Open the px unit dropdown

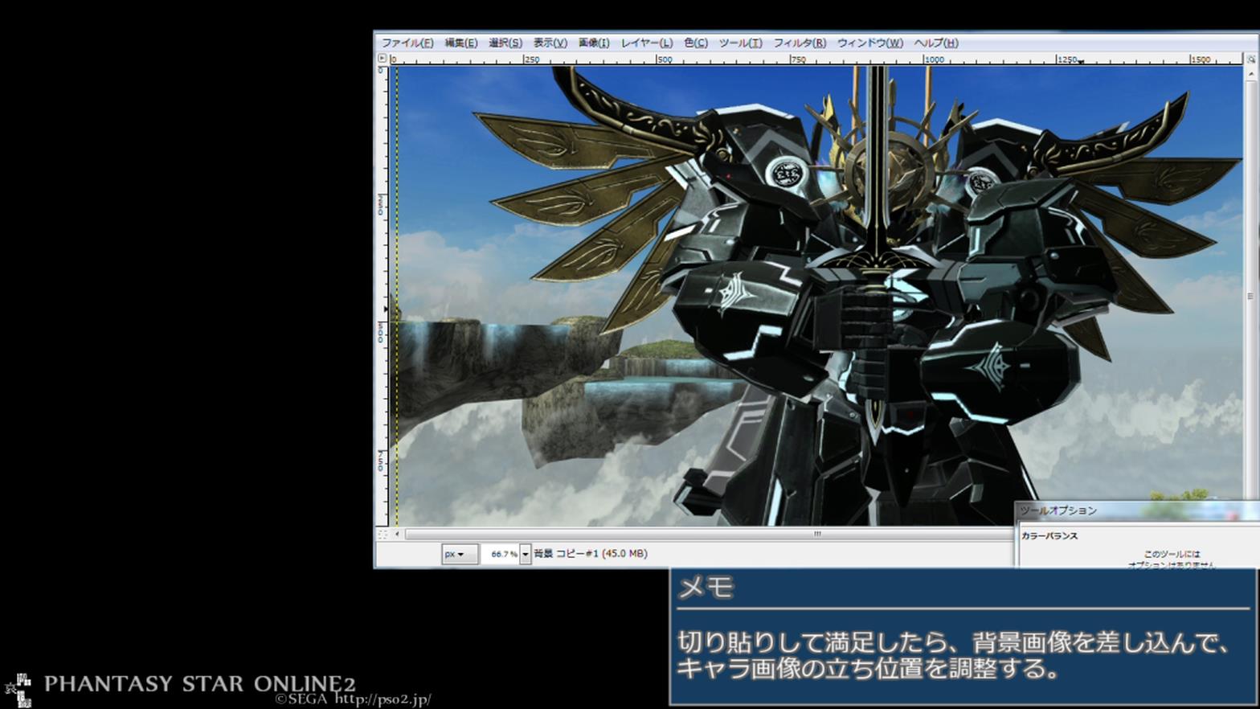tap(459, 554)
